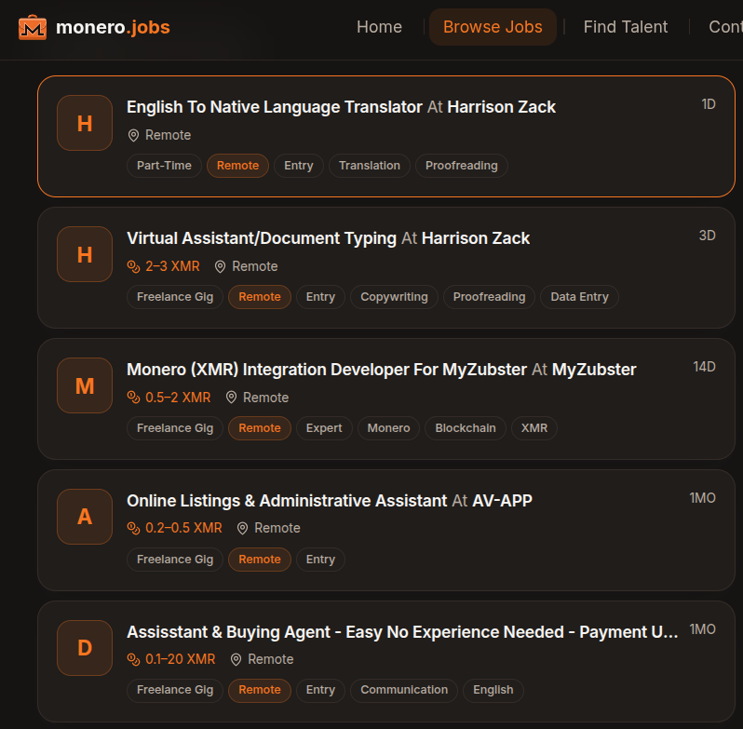The image size is (743, 729).
Task: Select the Browse Jobs nav tab
Action: pyautogui.click(x=493, y=27)
